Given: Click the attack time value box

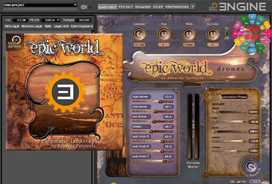Looking at the screenshot, I should [253, 112].
